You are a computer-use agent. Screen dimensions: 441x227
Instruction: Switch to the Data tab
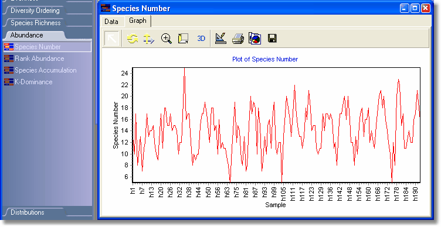[111, 22]
